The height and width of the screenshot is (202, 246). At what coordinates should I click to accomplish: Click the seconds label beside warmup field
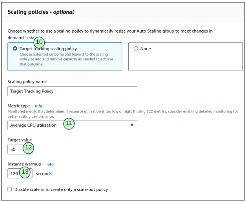(x=44, y=173)
